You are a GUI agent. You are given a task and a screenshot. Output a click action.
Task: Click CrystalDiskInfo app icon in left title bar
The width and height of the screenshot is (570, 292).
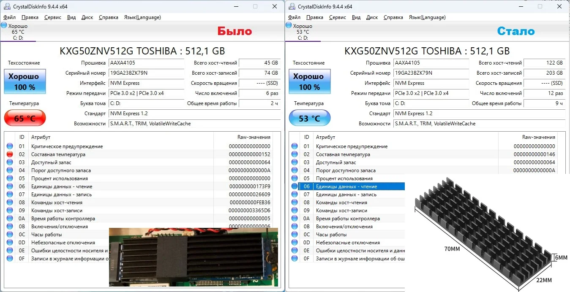[7, 6]
